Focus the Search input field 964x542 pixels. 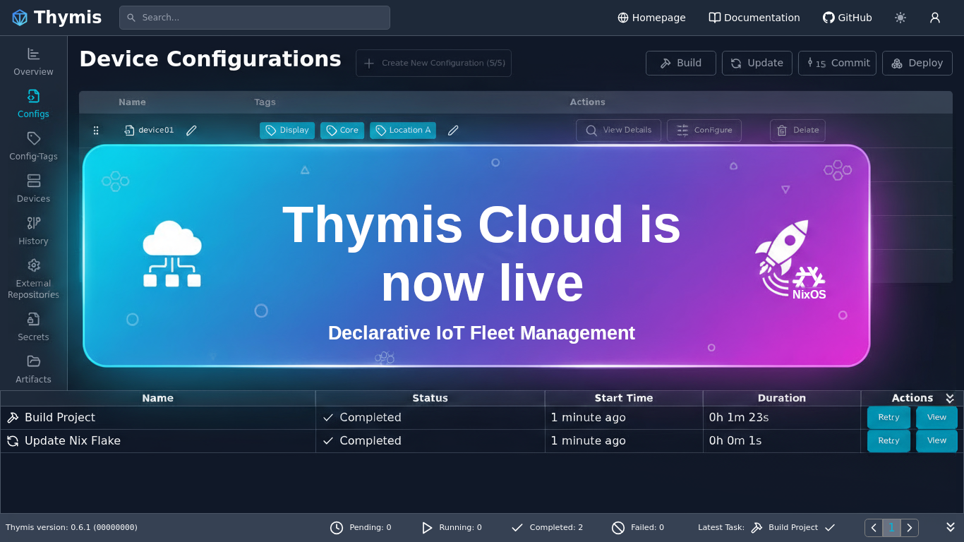[x=255, y=18]
